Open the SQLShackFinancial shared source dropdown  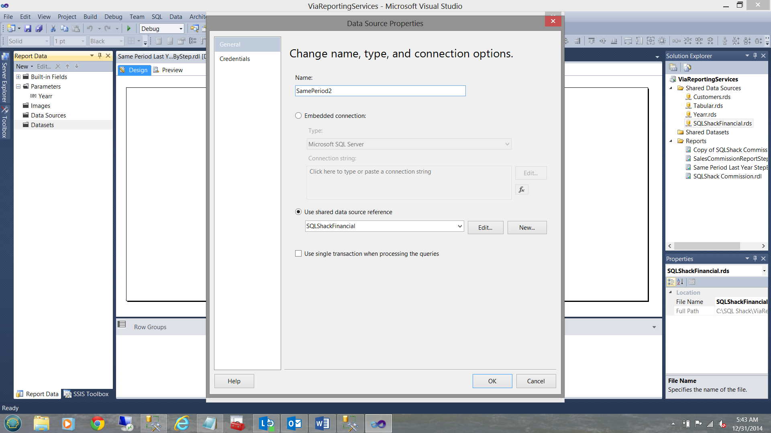point(460,226)
